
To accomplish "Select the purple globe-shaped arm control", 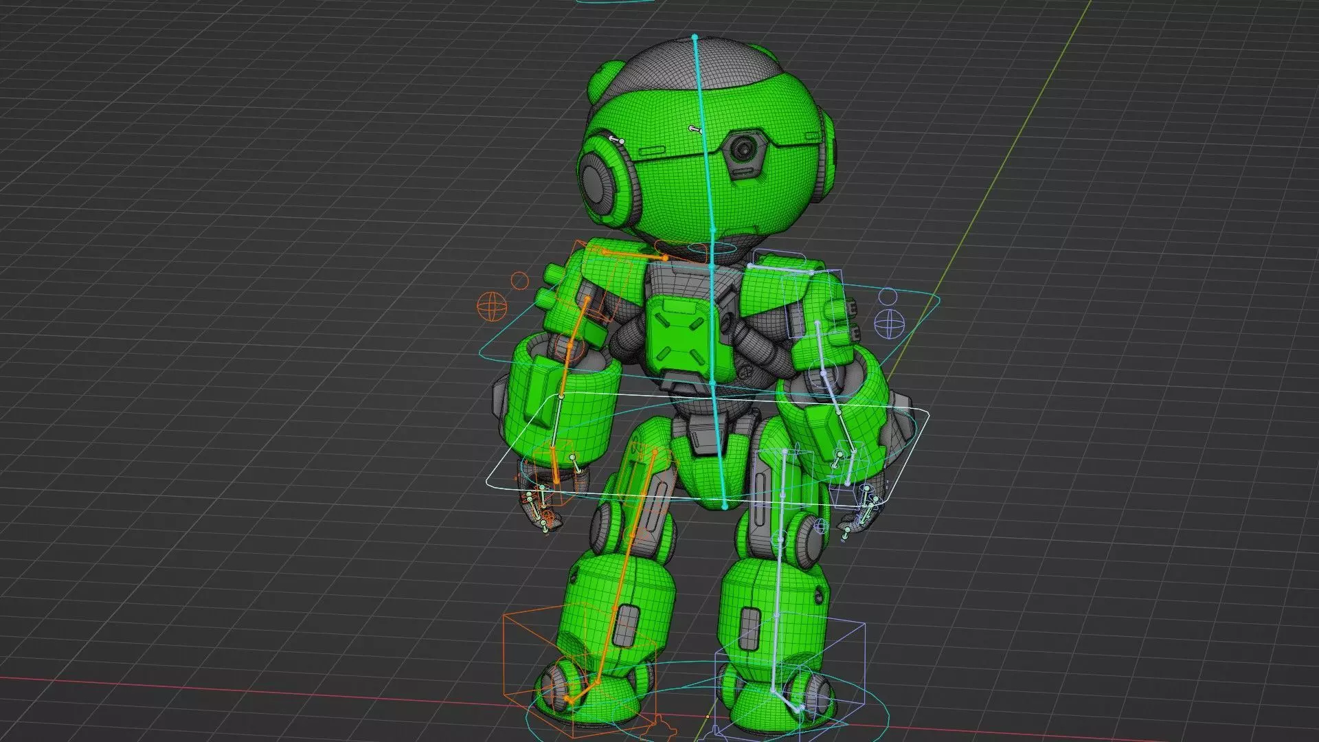I will click(x=890, y=324).
